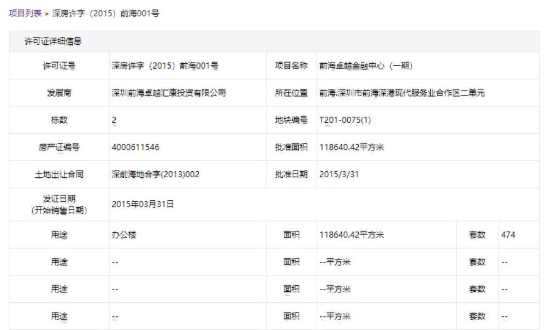Click the 批准日期 label
This screenshot has width=546, height=330.
tap(292, 174)
